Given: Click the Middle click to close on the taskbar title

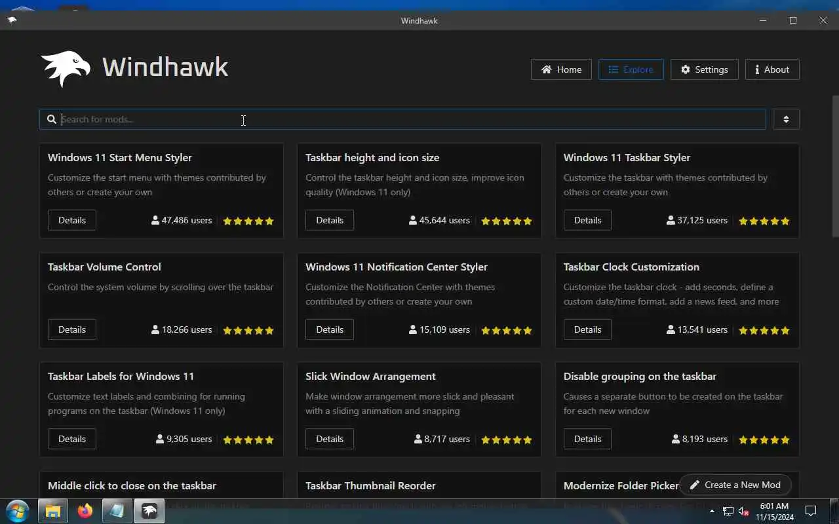Looking at the screenshot, I should (x=132, y=485).
